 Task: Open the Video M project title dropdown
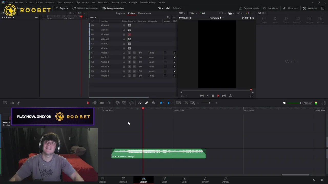(x=164, y=8)
